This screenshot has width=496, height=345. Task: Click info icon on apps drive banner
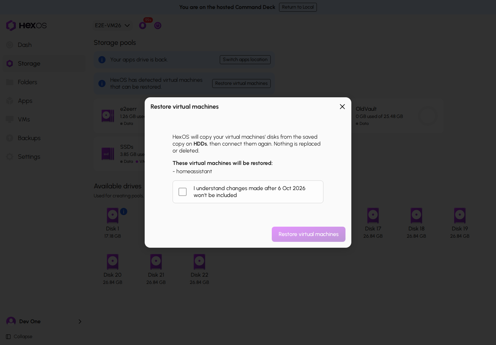(x=102, y=60)
